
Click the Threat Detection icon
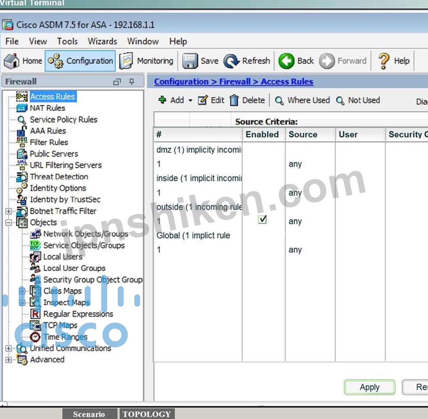click(22, 177)
